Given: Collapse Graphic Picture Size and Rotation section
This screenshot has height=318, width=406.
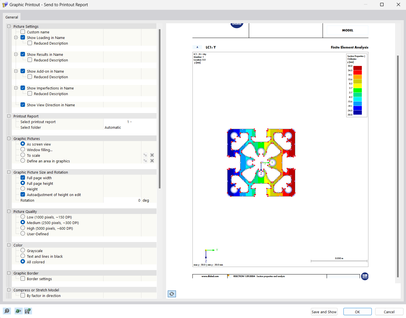Looking at the screenshot, I should tap(9, 172).
